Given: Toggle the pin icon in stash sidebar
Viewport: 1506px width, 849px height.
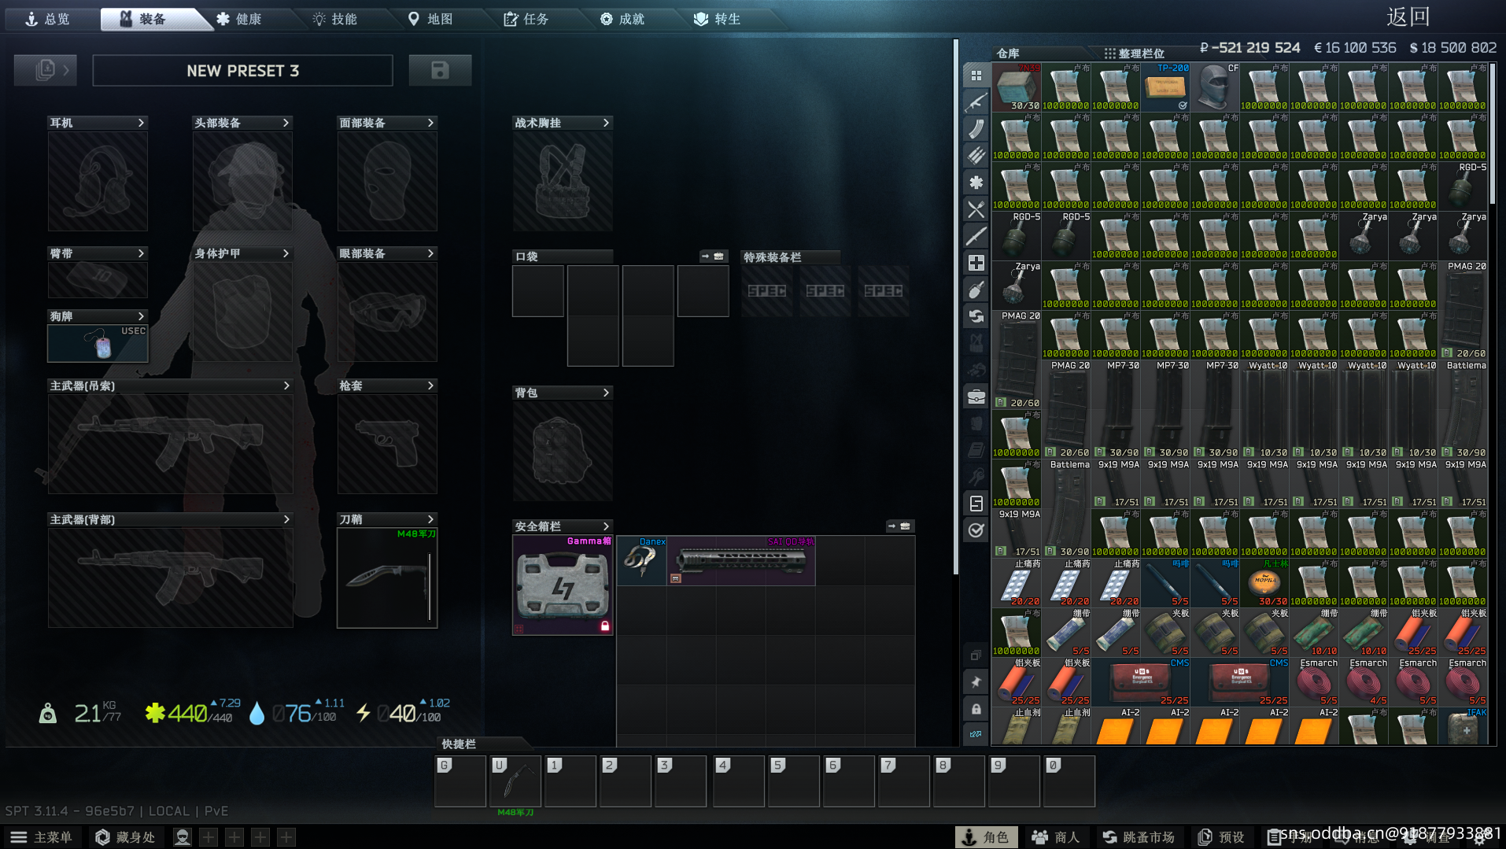Looking at the screenshot, I should 976,682.
